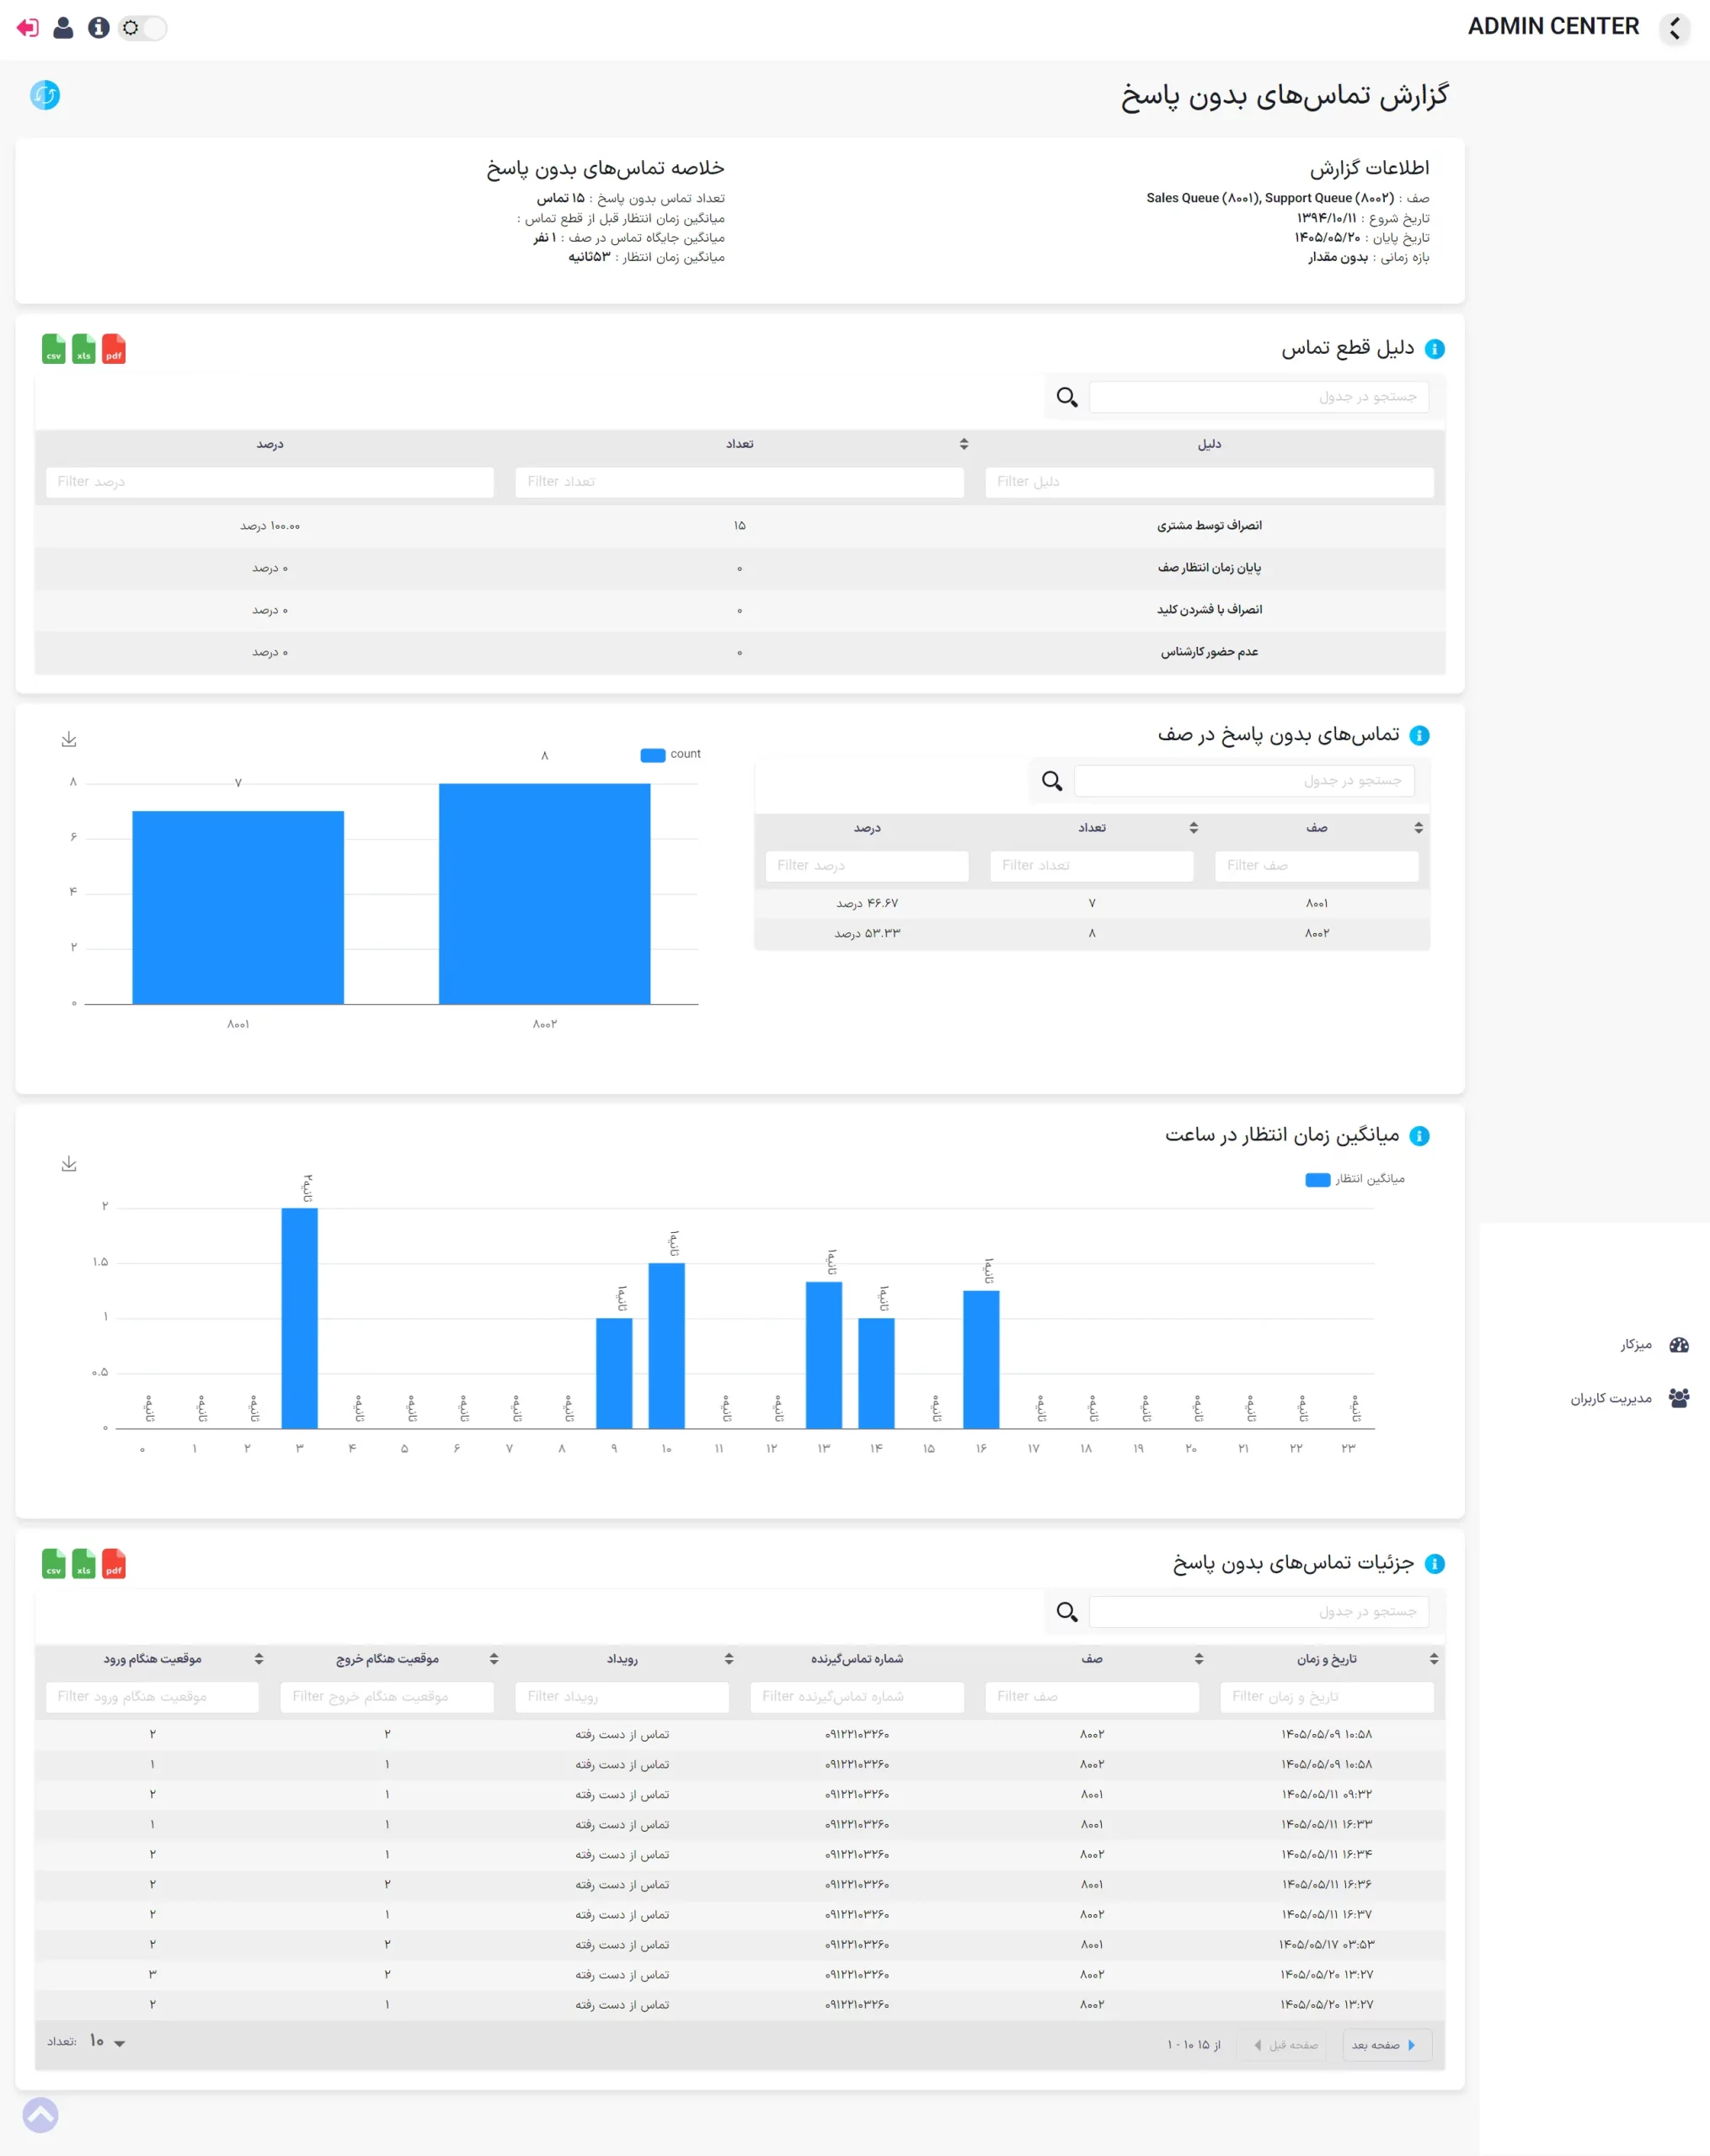1710x2156 pixels.
Task: Click Filter صف field in queue table
Action: (1316, 866)
